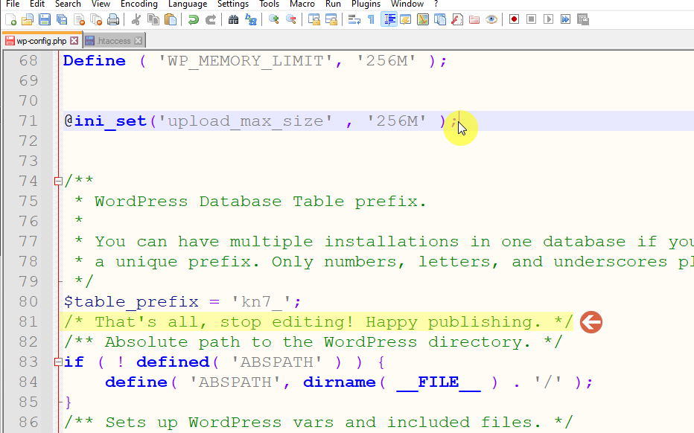Zoom out using the magnifier minus icon
Screen dimensions: 694x433
(x=291, y=19)
